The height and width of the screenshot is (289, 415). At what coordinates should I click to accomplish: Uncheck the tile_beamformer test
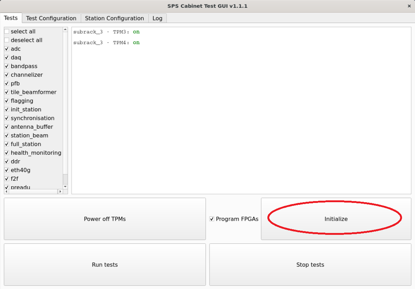coord(7,92)
